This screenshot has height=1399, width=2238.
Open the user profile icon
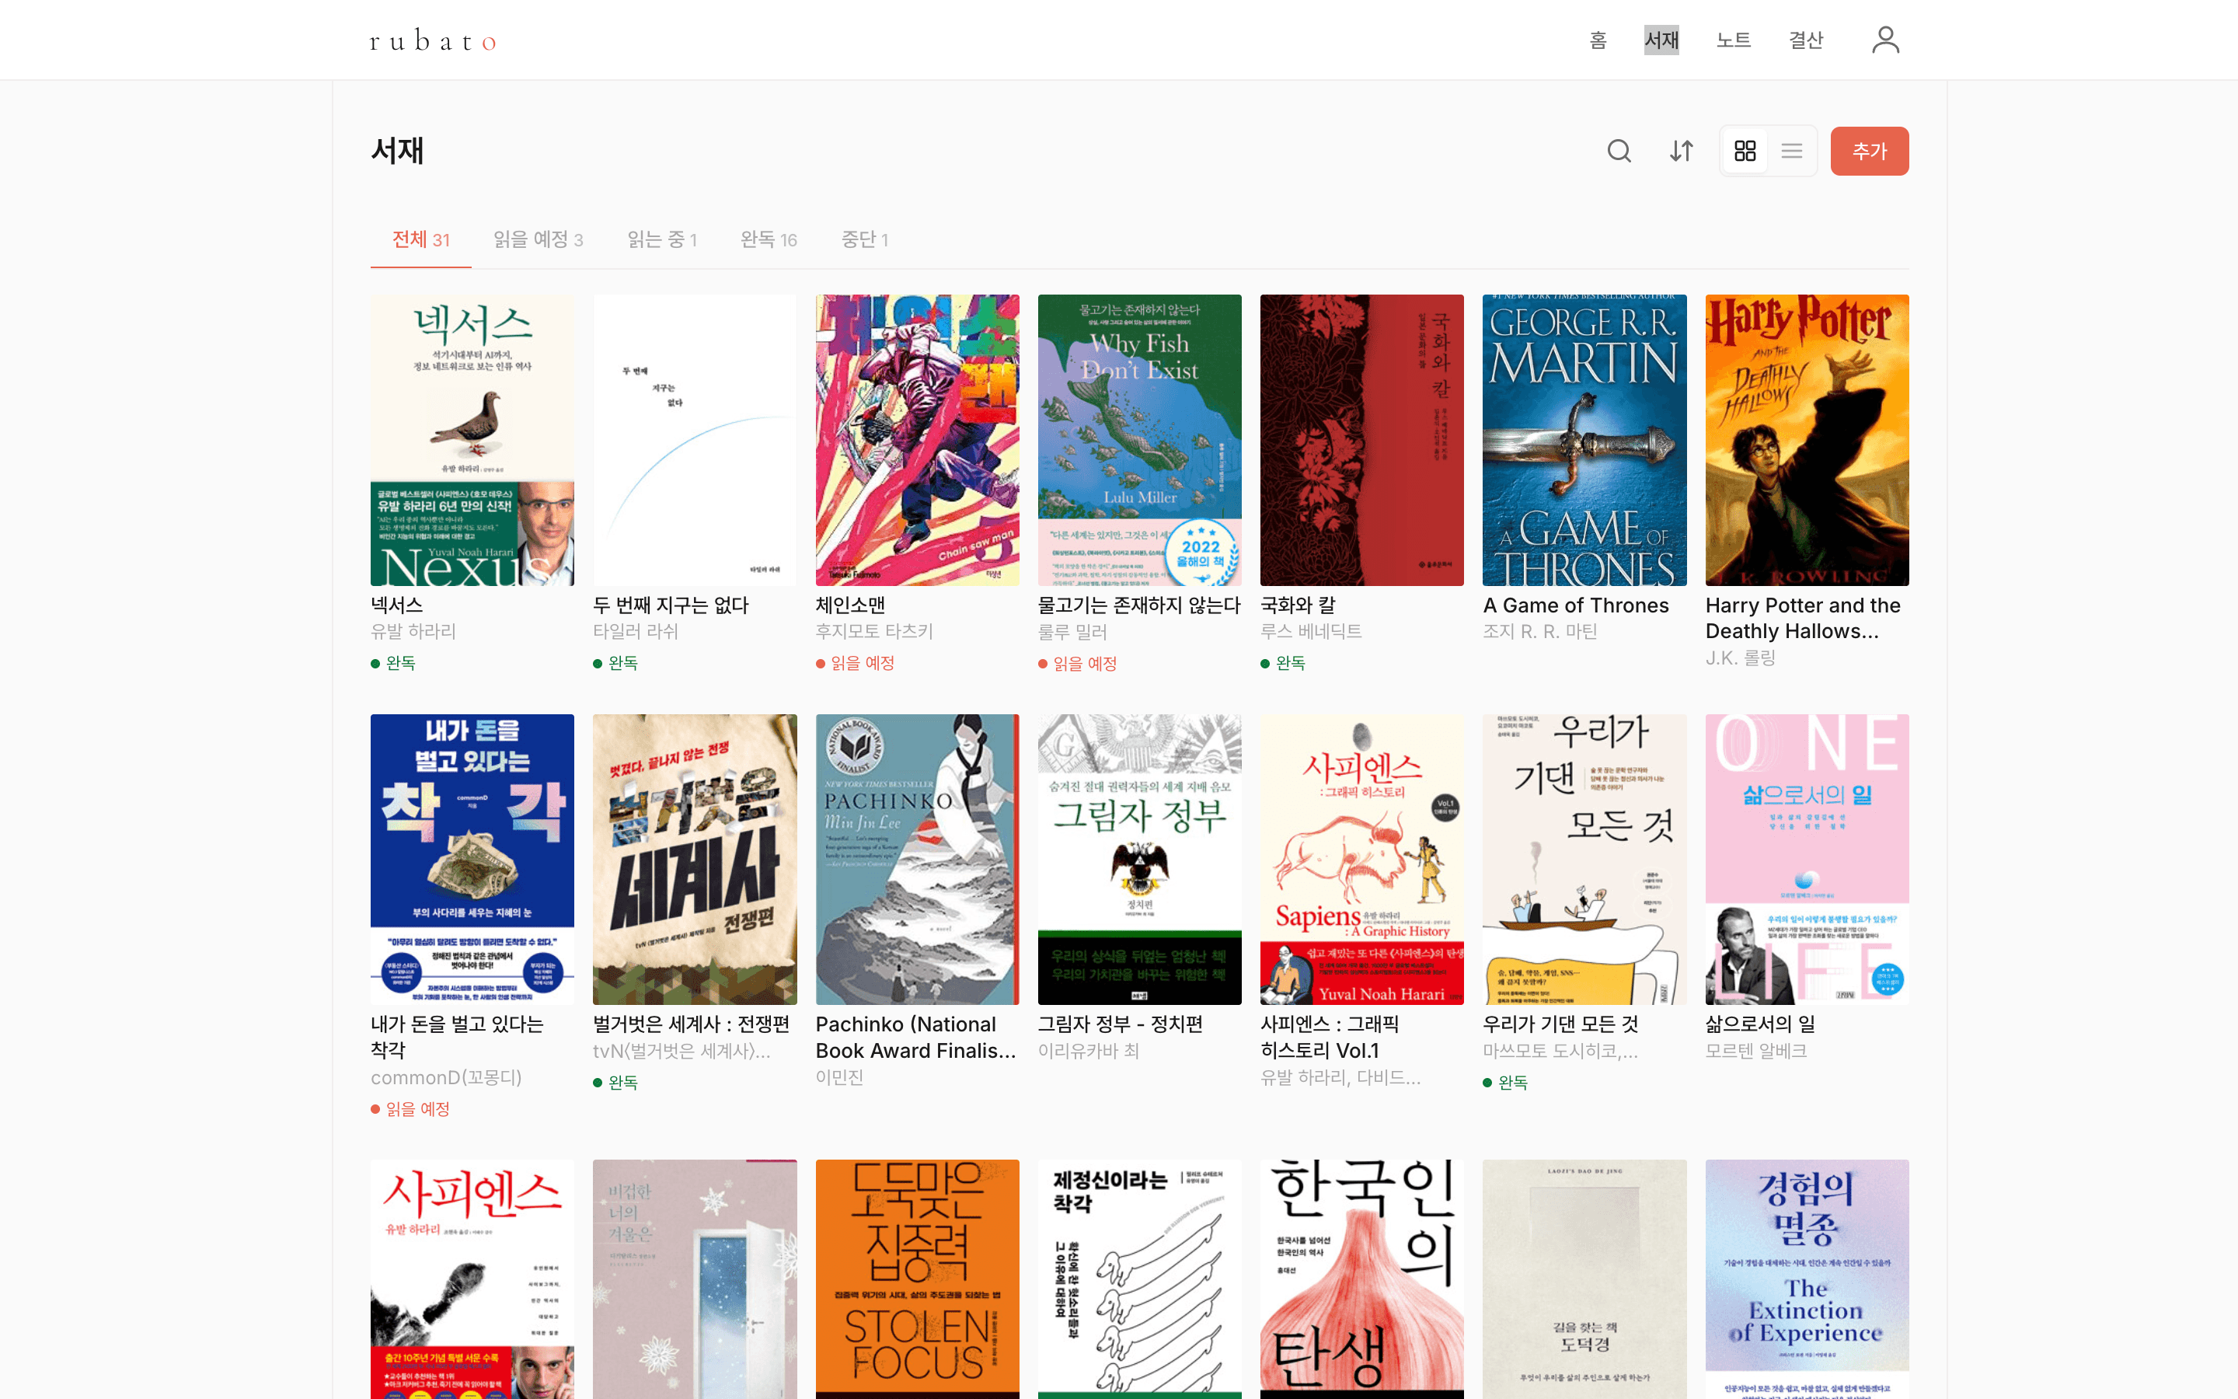[1884, 40]
